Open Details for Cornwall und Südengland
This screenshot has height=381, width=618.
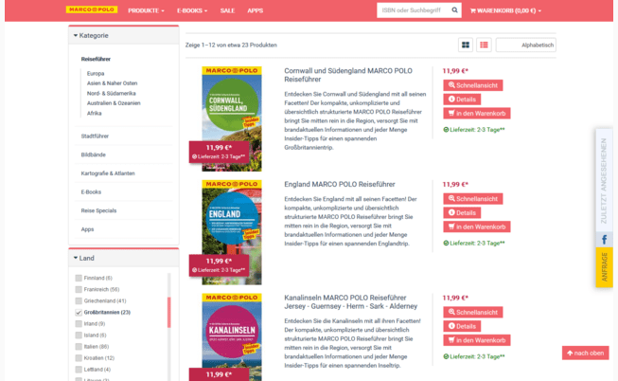click(462, 100)
